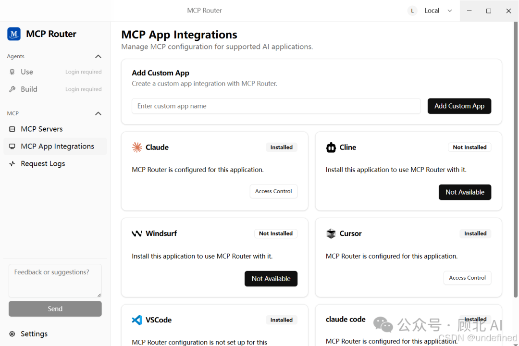Screen dimensions: 519x346
Task: Click Login required label next to Build
Action: [x=84, y=89]
